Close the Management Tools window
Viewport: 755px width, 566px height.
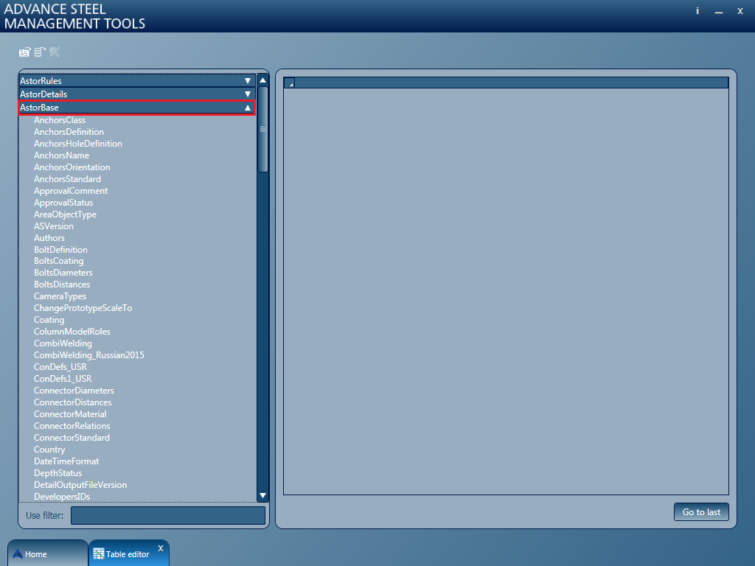point(740,11)
